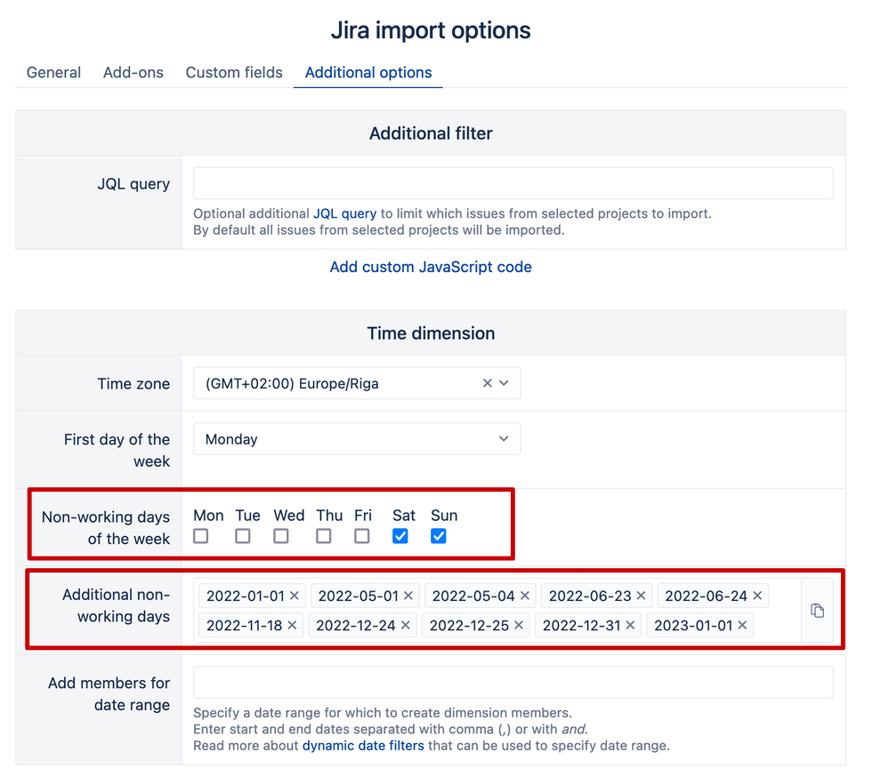Remove the 2022-12-24 date tag
This screenshot has width=889, height=777.
click(406, 625)
